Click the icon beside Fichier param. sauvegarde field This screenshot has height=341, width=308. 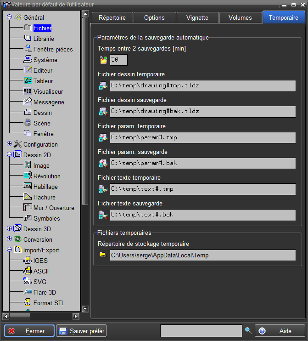coord(103,163)
